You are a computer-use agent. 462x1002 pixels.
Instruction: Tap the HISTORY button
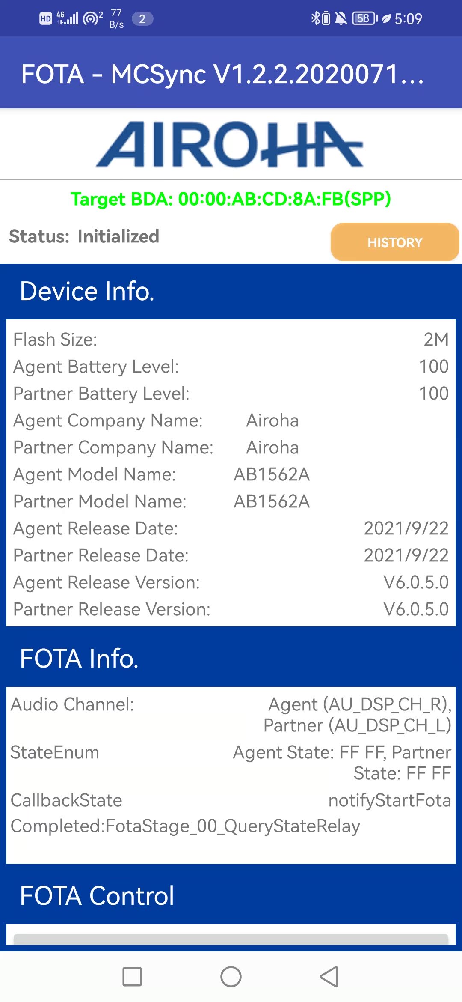tap(394, 242)
